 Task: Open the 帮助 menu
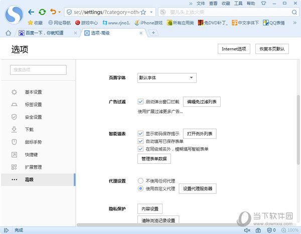point(251,4)
